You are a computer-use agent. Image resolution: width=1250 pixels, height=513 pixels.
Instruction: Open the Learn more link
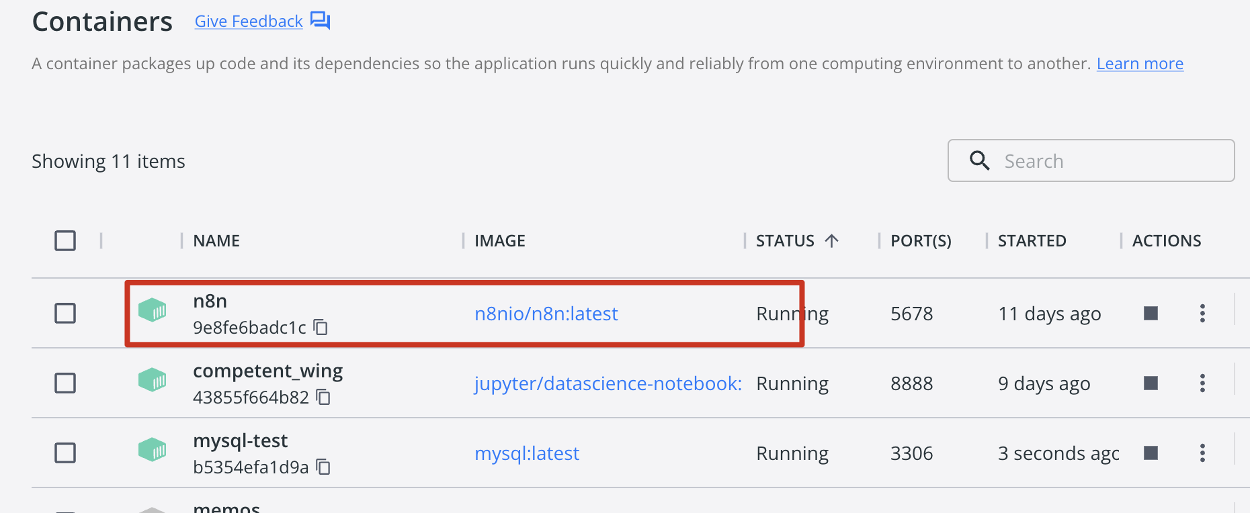[1140, 64]
